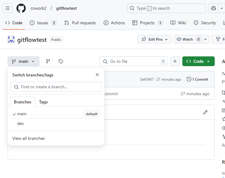Open the green Code dropdown button
The height and width of the screenshot is (178, 225).
click(198, 61)
